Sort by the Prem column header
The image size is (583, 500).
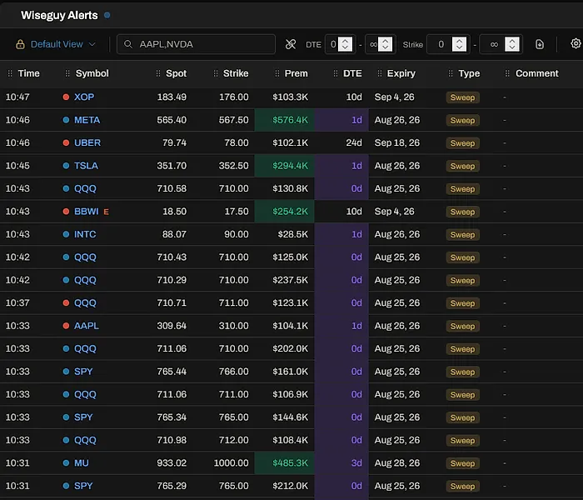tap(296, 73)
